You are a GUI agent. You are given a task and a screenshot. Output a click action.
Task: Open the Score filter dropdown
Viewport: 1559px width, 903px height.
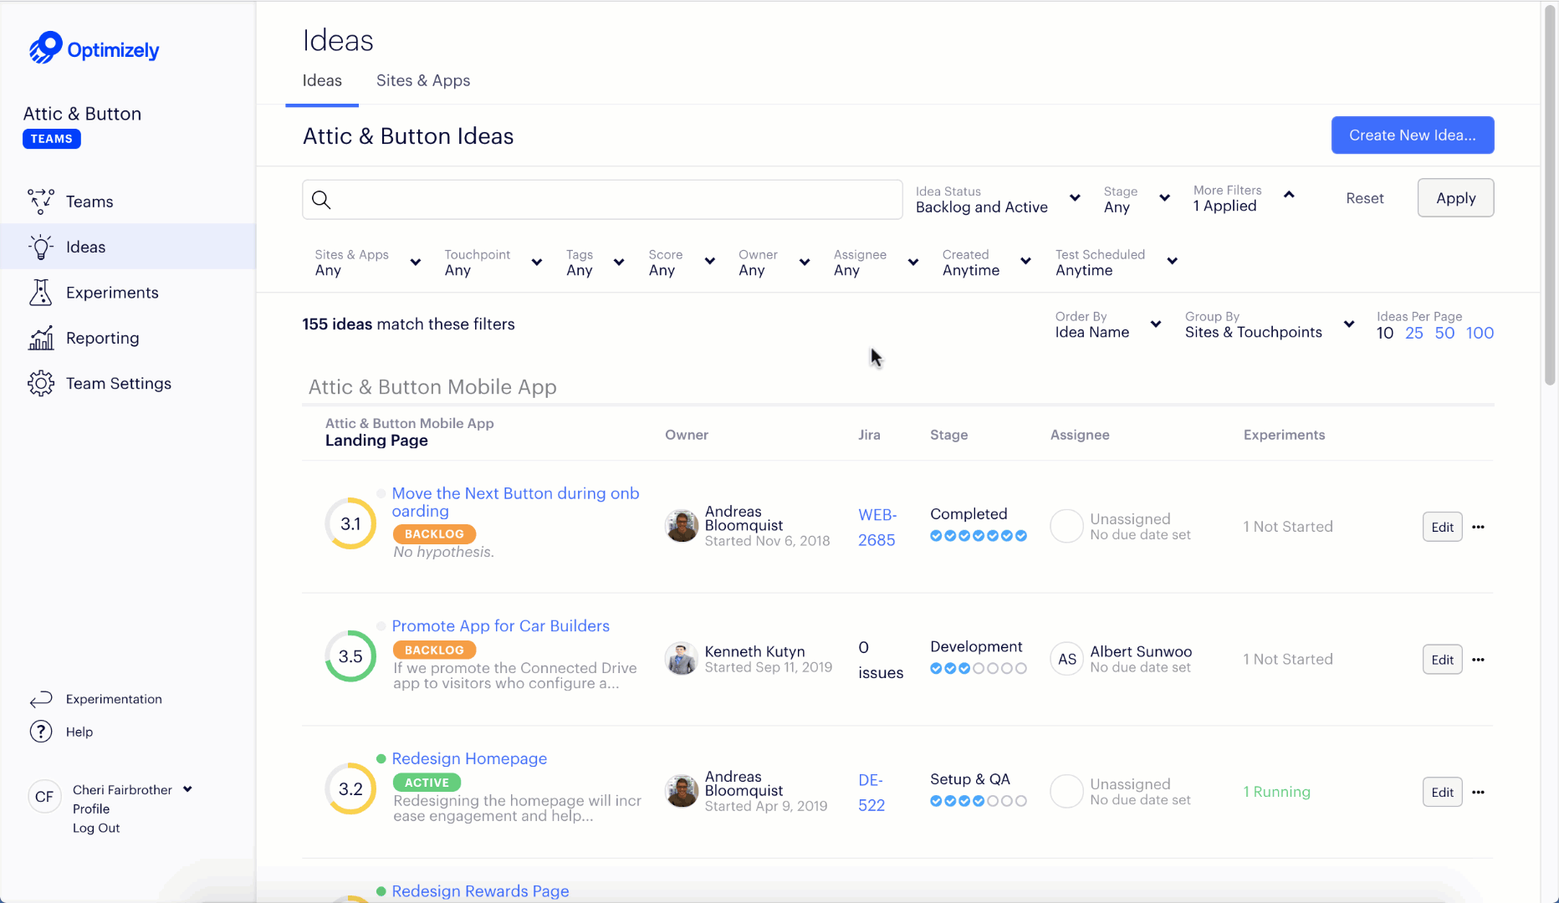tap(682, 263)
